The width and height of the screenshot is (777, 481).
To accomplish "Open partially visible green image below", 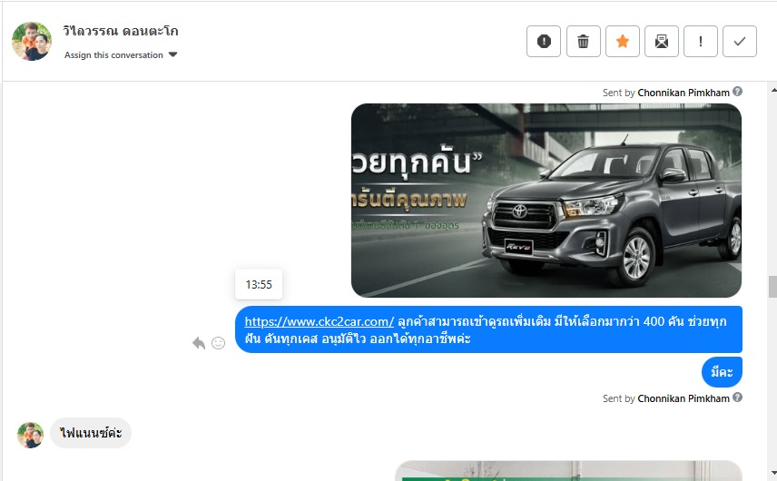I will pyautogui.click(x=568, y=471).
